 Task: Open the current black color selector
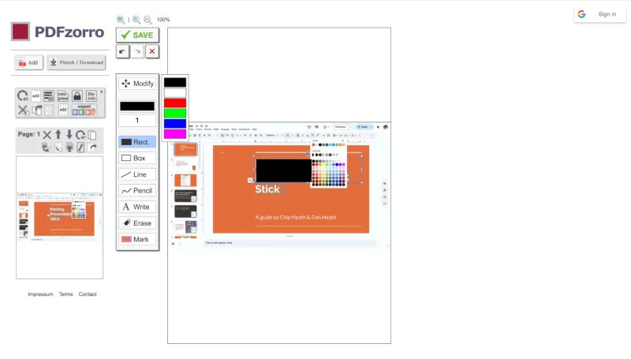(137, 107)
